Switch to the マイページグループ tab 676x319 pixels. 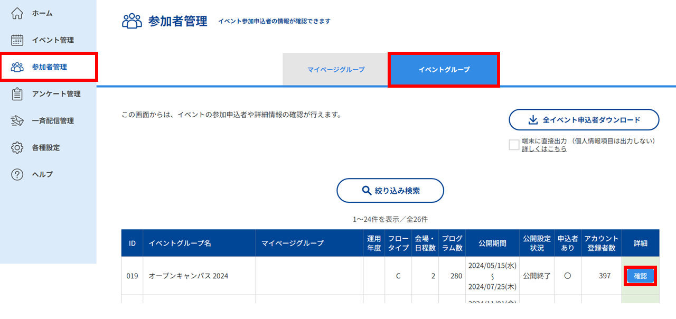coord(336,69)
